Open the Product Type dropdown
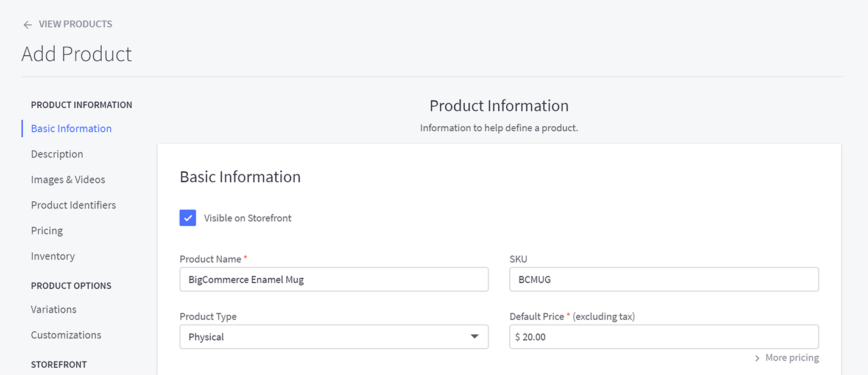The width and height of the screenshot is (868, 375). [x=334, y=337]
